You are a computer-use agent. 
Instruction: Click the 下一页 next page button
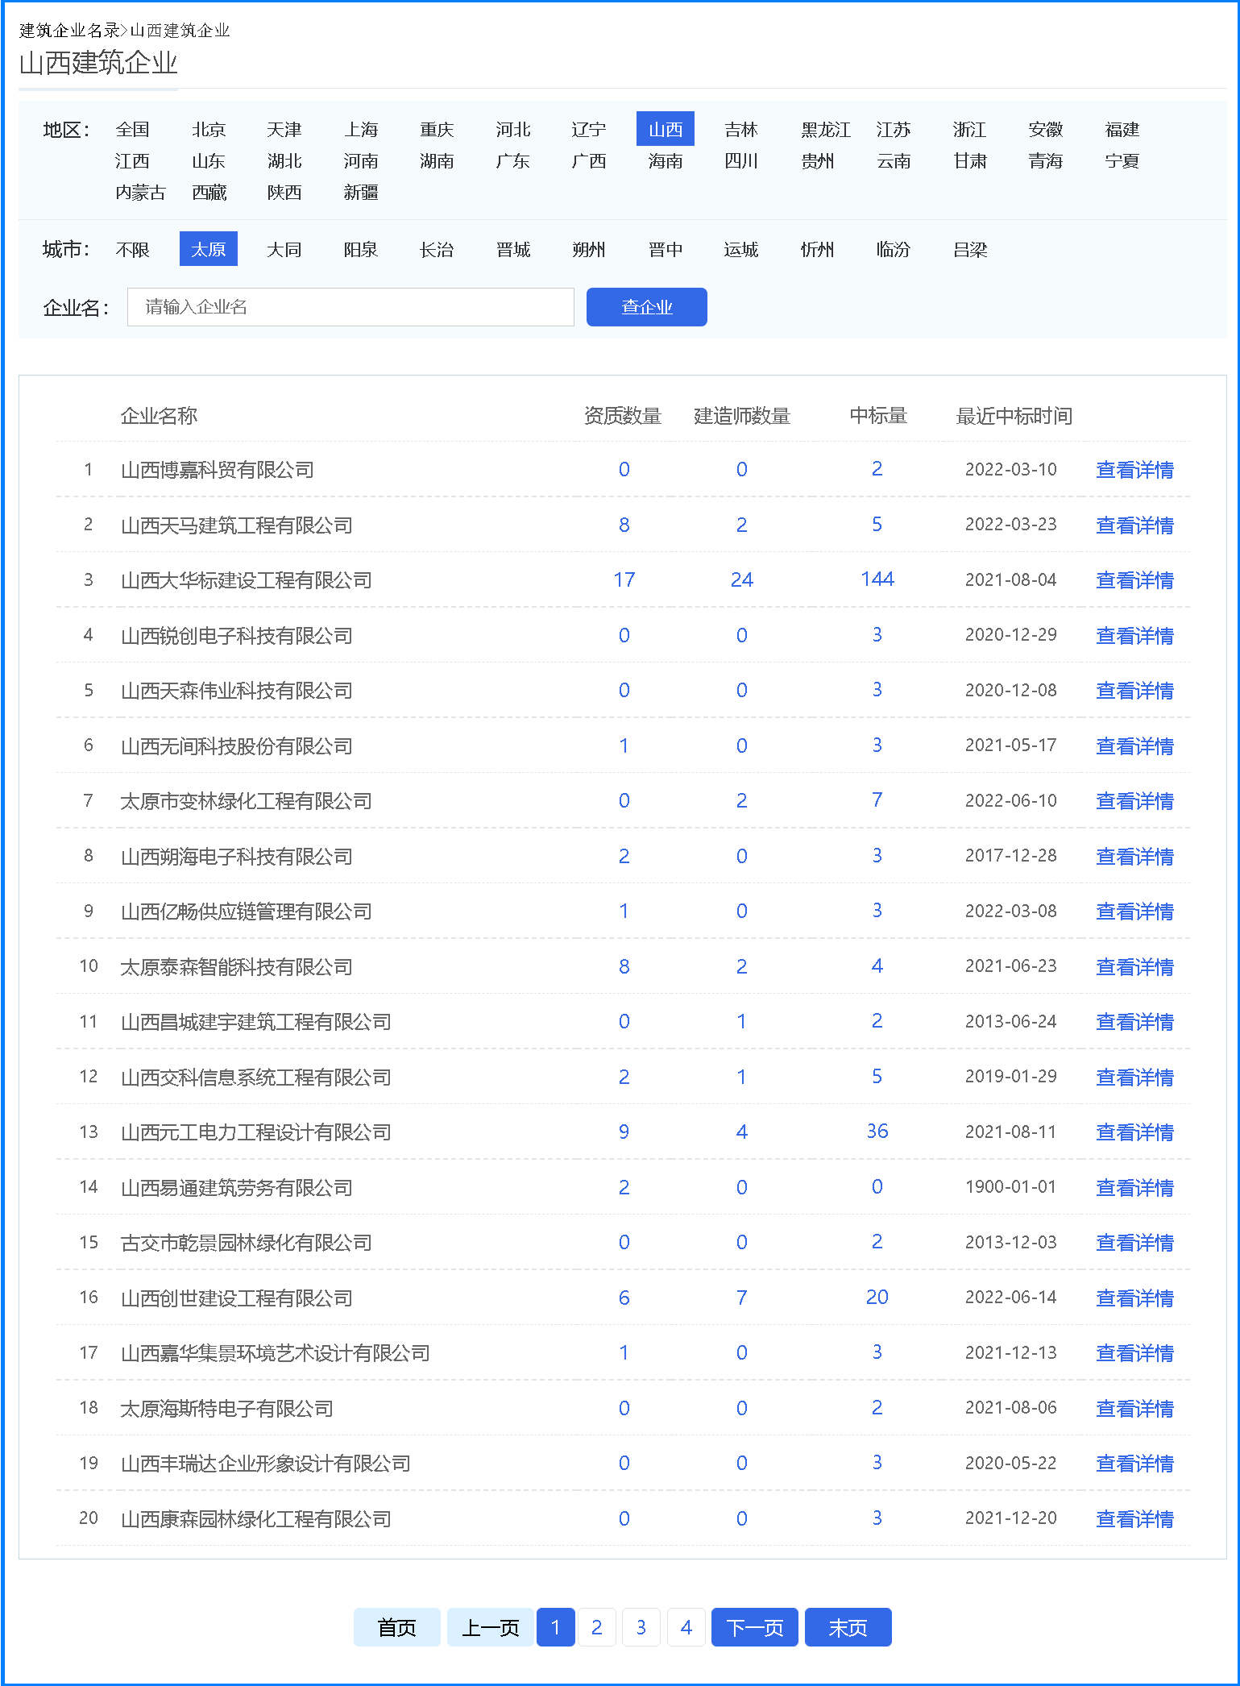point(754,1627)
